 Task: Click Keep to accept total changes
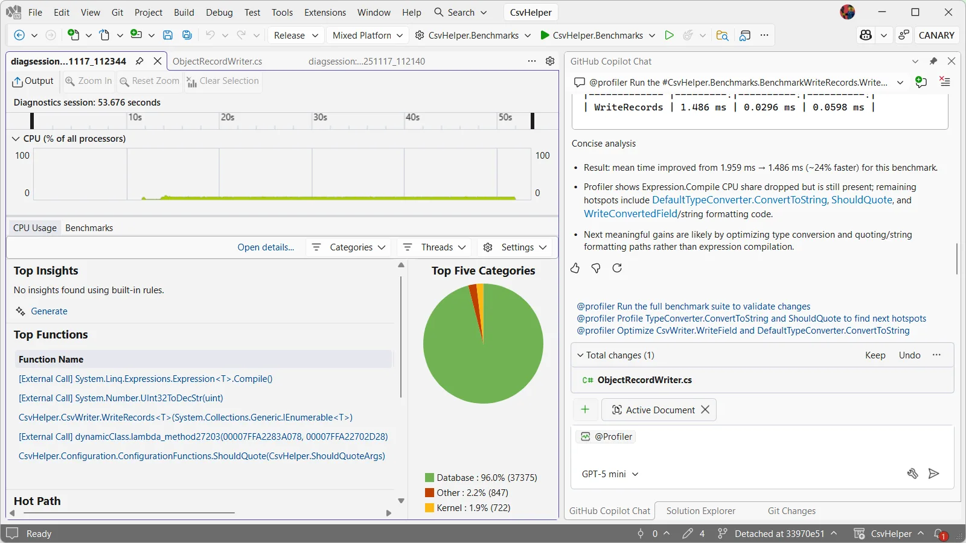click(875, 355)
